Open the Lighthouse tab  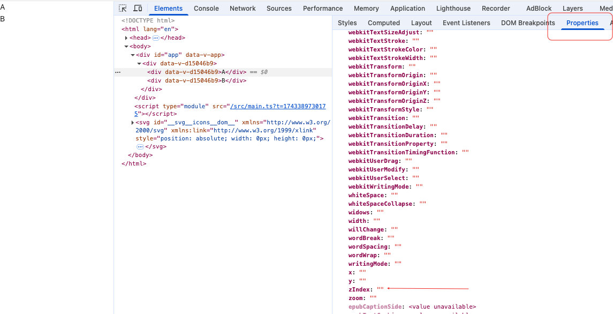click(453, 8)
